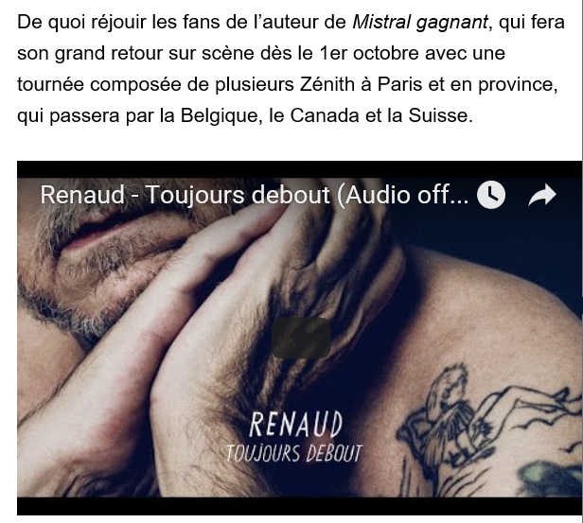Click the word 'Canada' in the paragraph
Viewport: 583px width, 523px height.
325,115
